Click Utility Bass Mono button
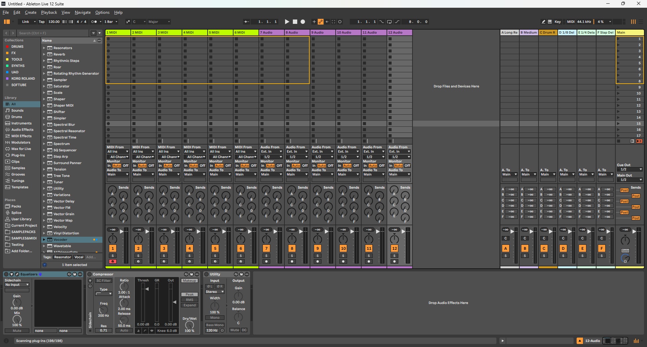647x347 pixels. 215,325
